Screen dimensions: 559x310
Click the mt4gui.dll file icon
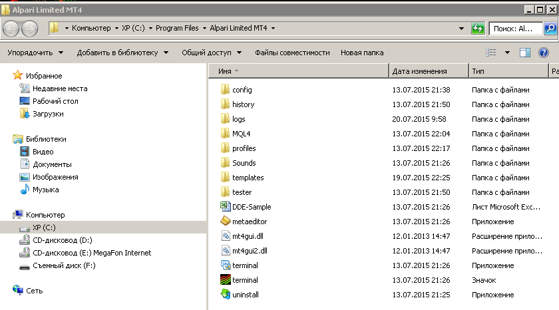(x=226, y=236)
